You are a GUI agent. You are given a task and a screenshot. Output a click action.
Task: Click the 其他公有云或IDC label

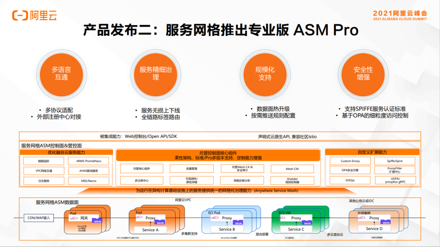[361, 201]
